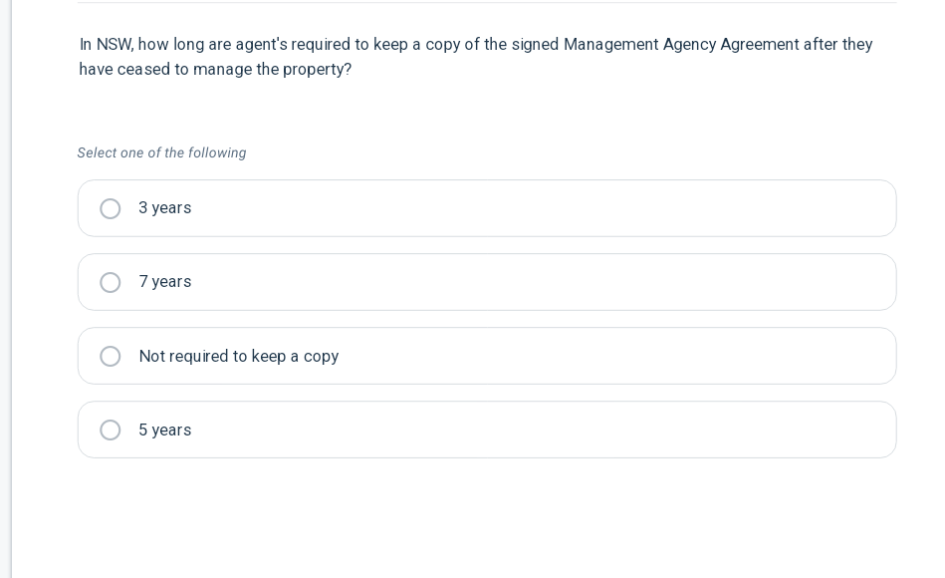Click the "3 years" option label text

[x=165, y=208]
